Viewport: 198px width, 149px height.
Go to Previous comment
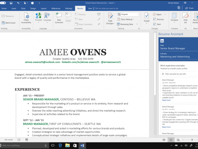pos(80,14)
